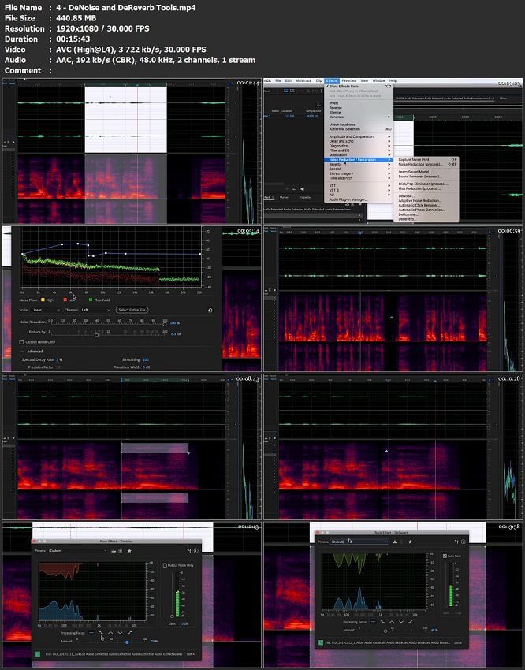Click the first curve control point in graph

pos(24,255)
